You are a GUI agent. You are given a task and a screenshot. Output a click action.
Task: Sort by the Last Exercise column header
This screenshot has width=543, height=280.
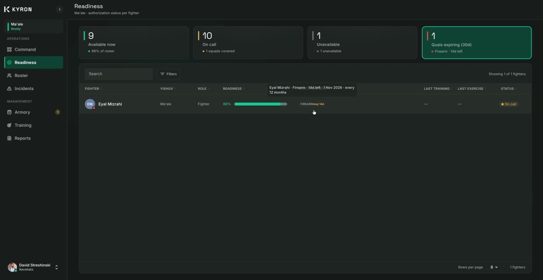(472, 89)
